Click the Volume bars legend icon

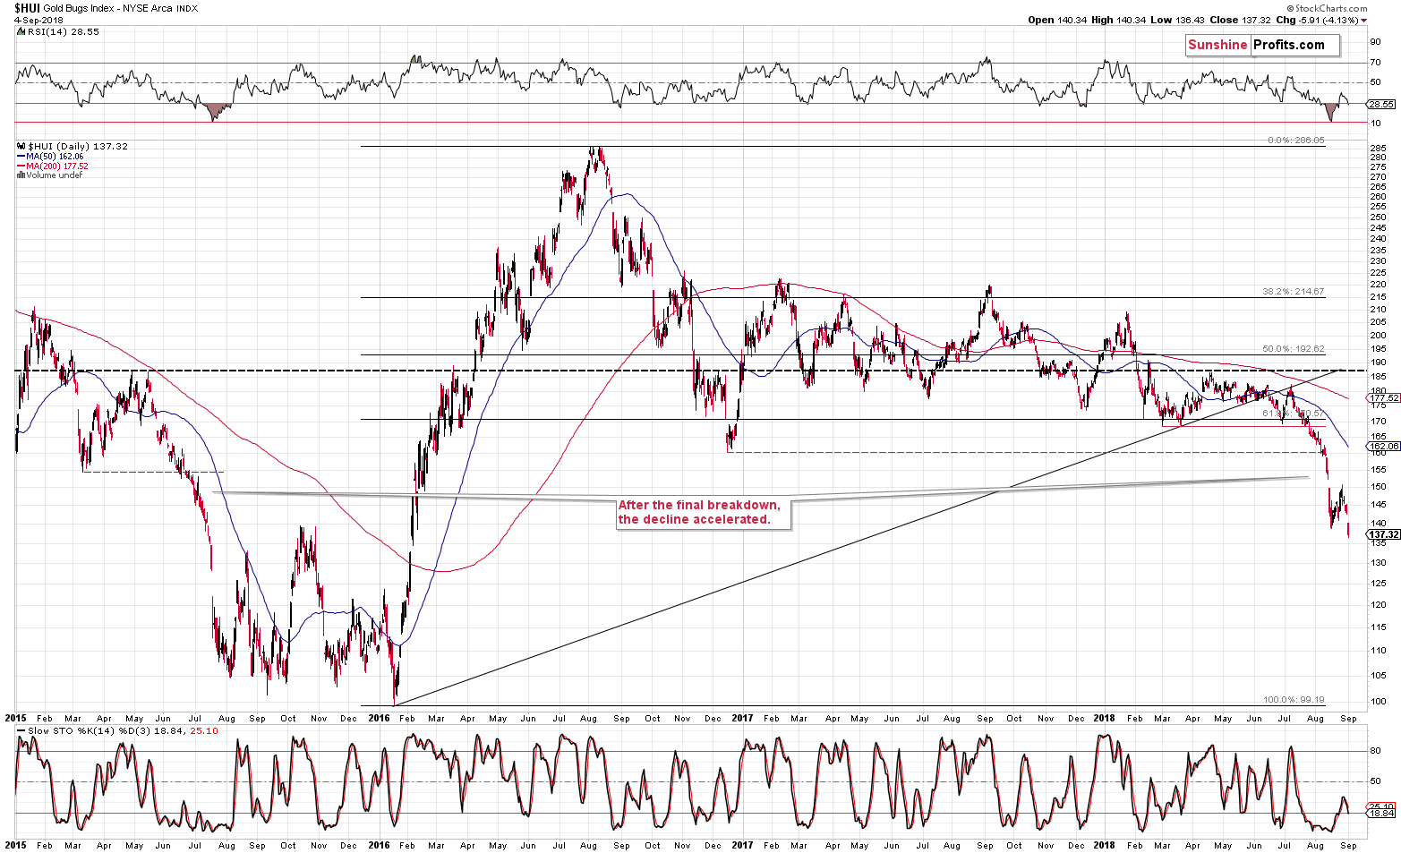click(x=21, y=175)
